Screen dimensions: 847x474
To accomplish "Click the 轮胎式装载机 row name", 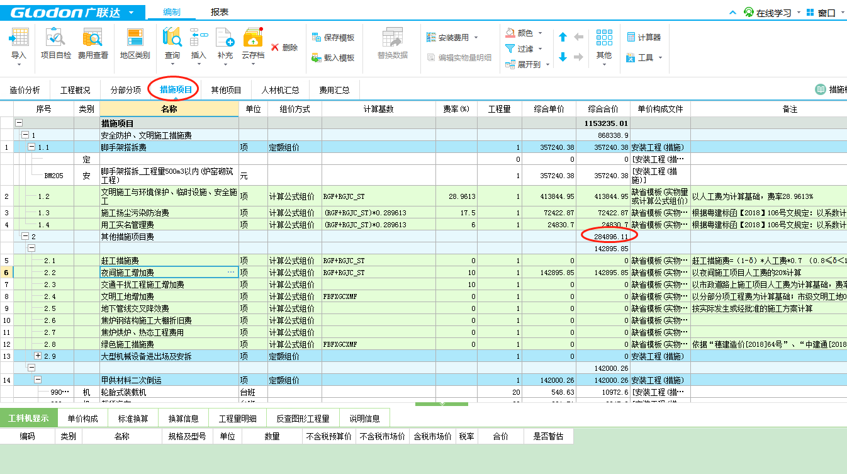I will click(124, 392).
